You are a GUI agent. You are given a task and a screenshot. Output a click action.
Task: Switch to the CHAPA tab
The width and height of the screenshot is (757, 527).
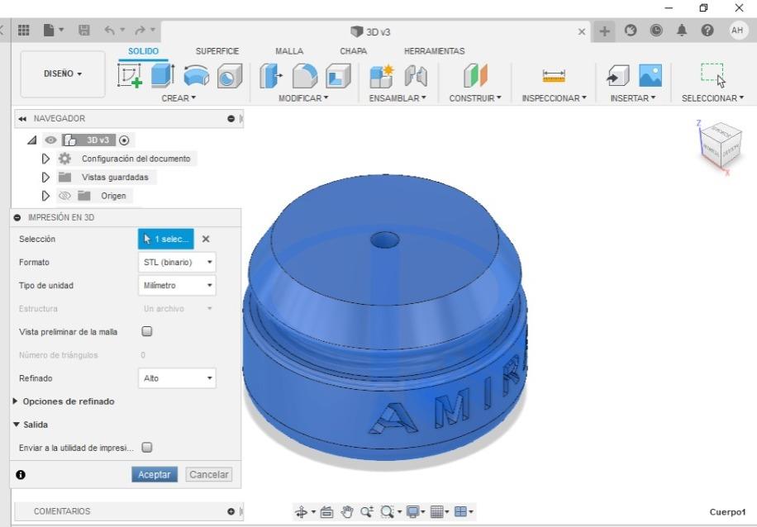coord(354,51)
